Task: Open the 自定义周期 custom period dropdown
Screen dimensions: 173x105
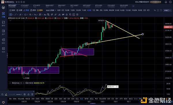Action: tap(51, 10)
